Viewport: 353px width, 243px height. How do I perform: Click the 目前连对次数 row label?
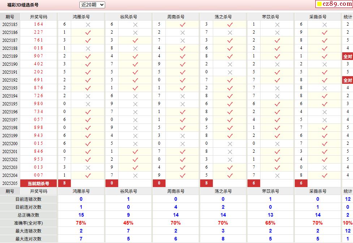[x=29, y=207]
